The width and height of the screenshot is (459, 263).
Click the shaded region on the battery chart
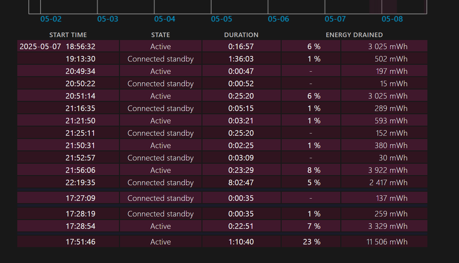coord(389,7)
